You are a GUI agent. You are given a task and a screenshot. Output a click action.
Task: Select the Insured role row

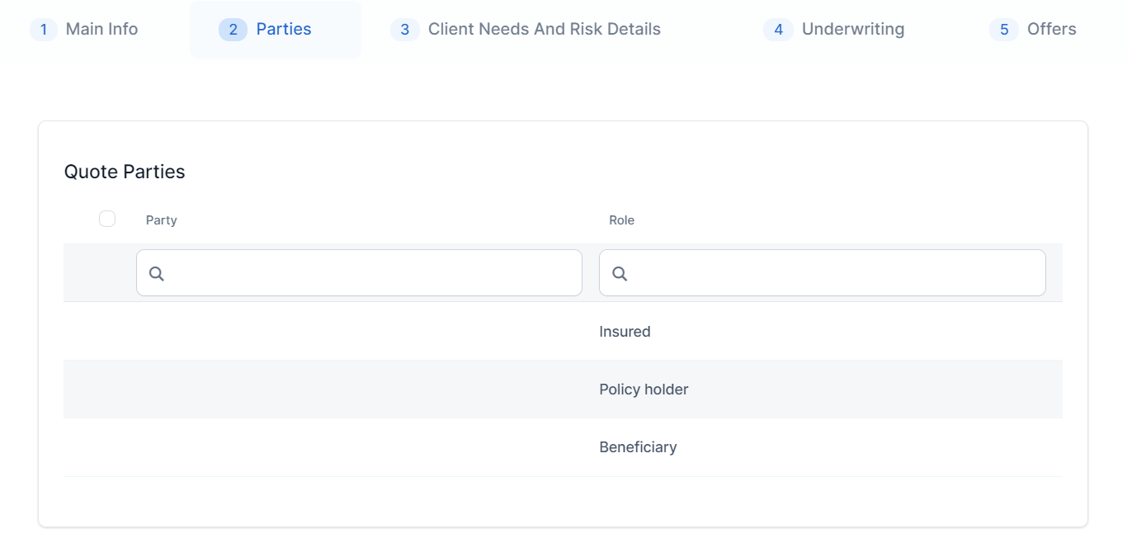[x=625, y=332]
